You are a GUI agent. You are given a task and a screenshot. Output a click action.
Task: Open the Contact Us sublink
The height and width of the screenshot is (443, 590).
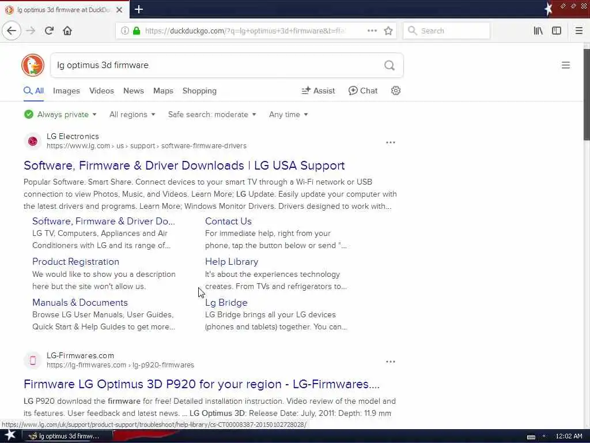(x=228, y=221)
